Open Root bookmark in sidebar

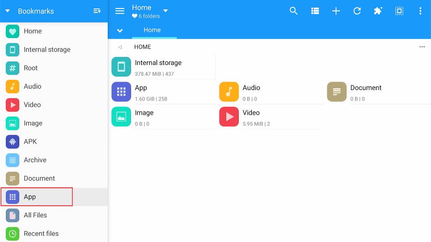tap(54, 68)
